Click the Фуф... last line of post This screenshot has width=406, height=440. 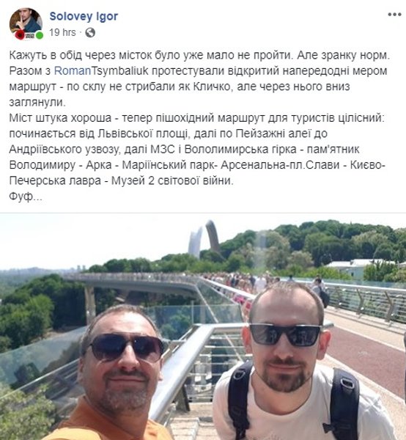26,196
